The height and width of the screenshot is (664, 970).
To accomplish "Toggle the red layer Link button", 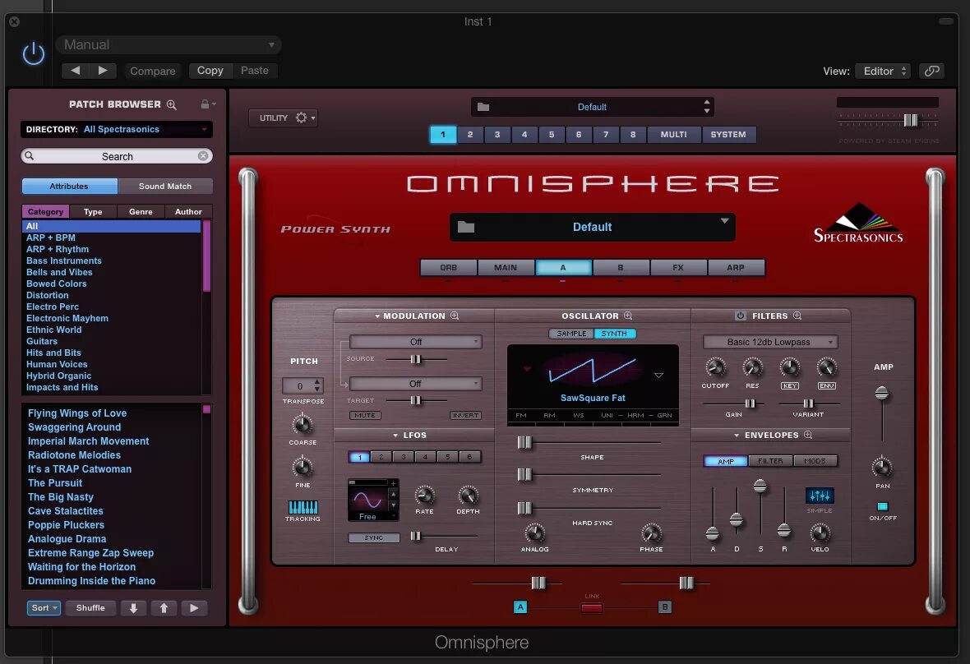I will 591,608.
